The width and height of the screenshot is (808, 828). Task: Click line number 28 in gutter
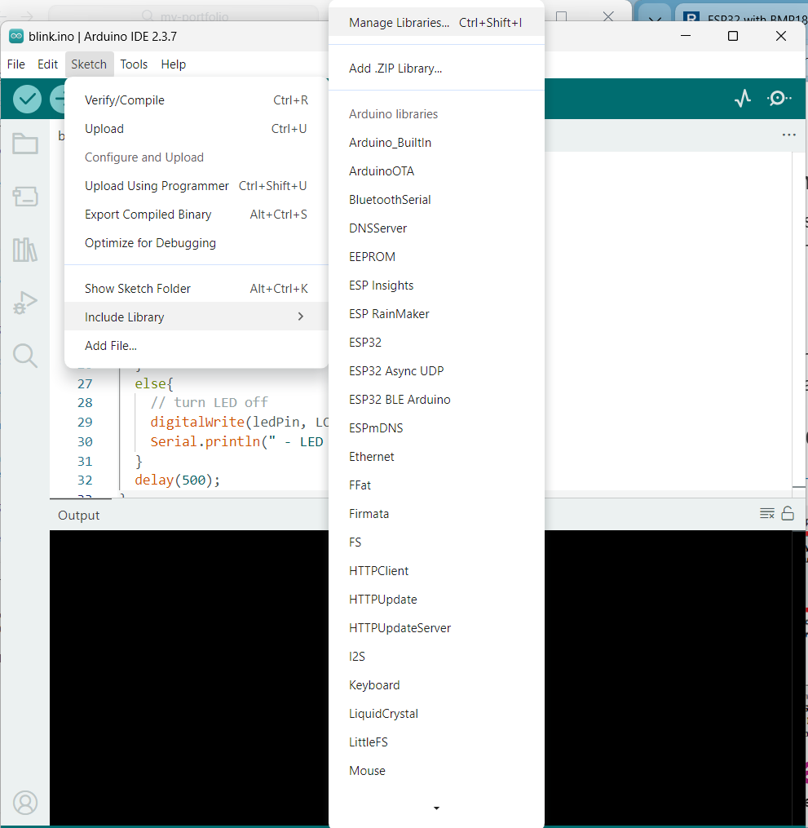85,403
